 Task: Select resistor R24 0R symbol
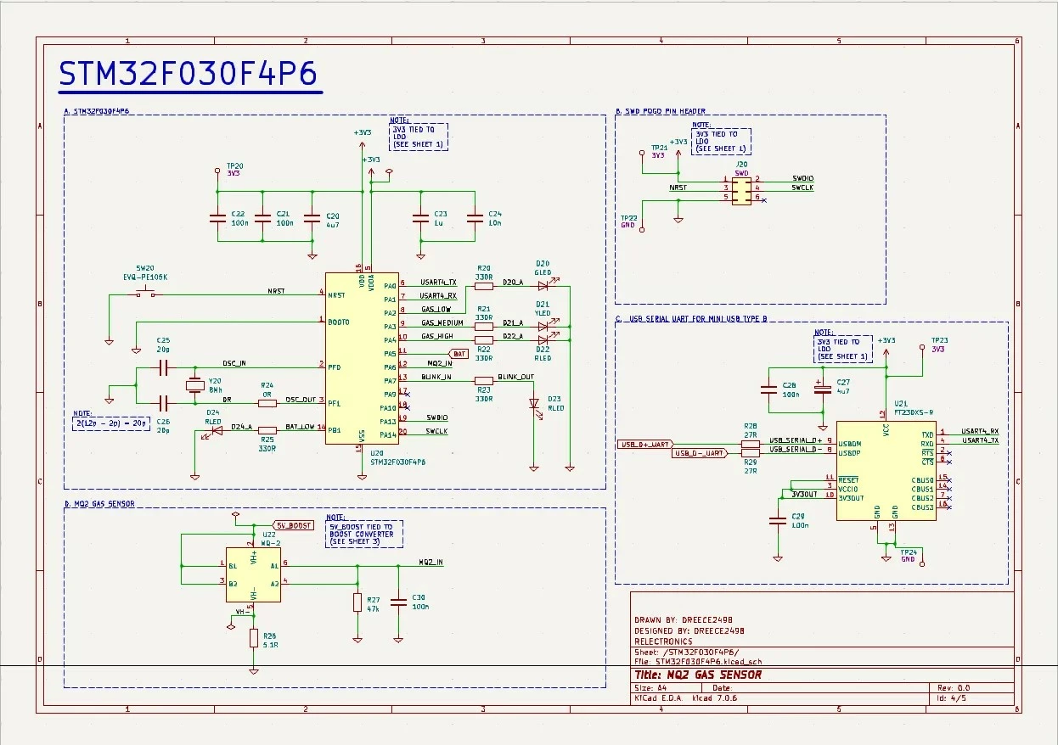coord(267,403)
